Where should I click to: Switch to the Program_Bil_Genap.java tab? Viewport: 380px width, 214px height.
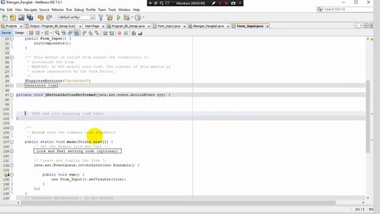pos(128,26)
